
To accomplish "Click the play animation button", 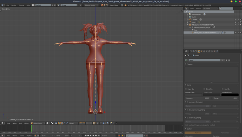I will coord(93,135).
